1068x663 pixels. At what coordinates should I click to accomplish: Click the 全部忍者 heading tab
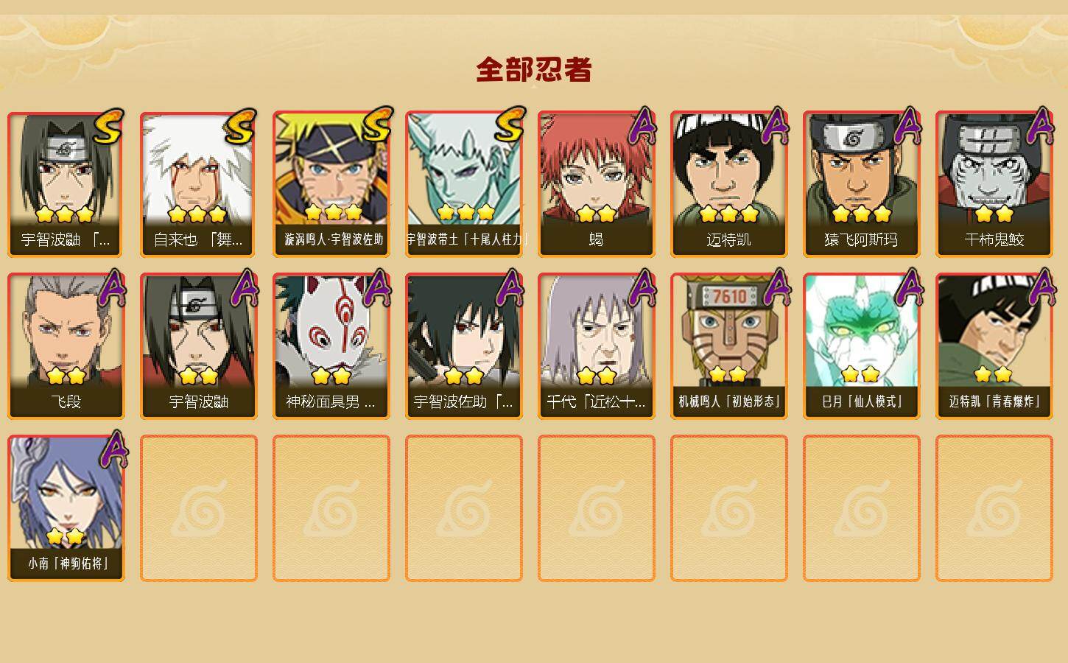(534, 70)
